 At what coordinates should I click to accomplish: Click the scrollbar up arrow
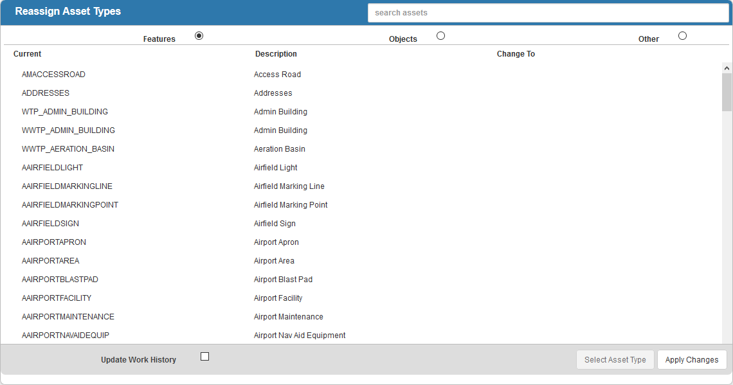click(727, 67)
